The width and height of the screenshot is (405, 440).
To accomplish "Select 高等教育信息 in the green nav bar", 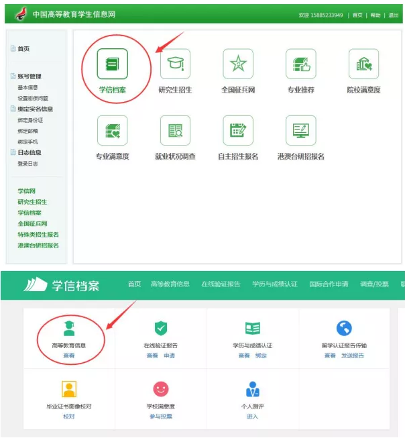I will tap(170, 284).
